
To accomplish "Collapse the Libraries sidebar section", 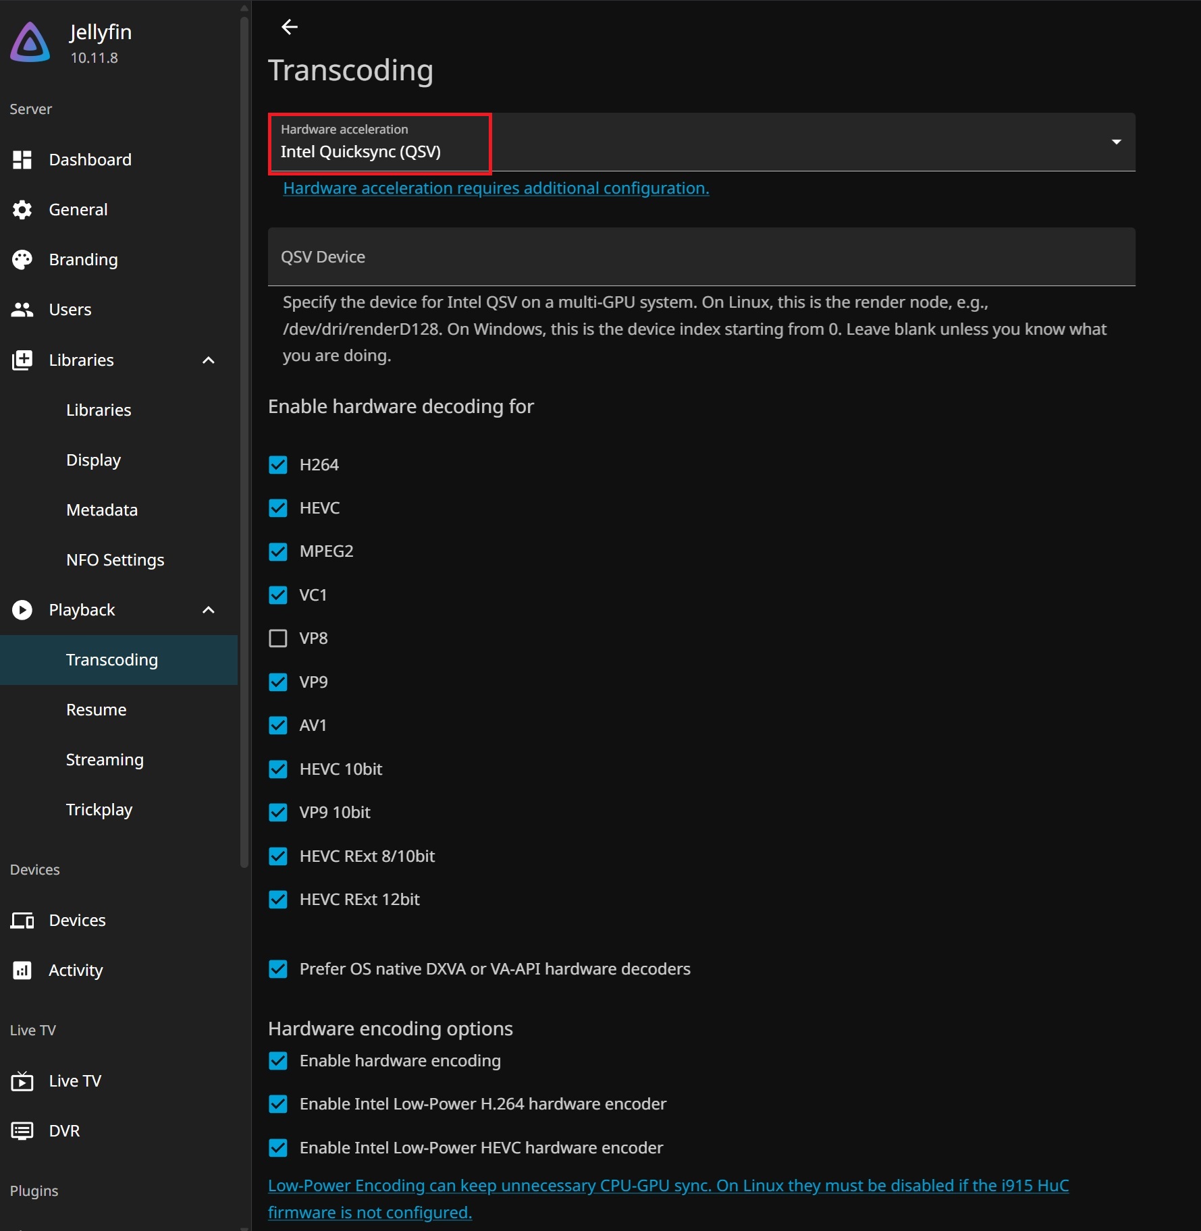I will (209, 360).
